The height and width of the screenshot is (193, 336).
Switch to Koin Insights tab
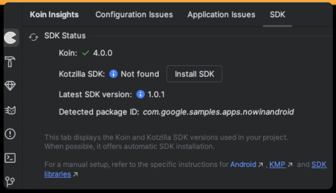(x=54, y=15)
